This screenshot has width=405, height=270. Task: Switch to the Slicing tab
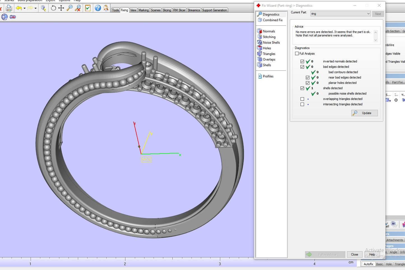tap(167, 10)
